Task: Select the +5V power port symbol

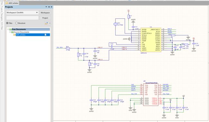Action: (183, 96)
